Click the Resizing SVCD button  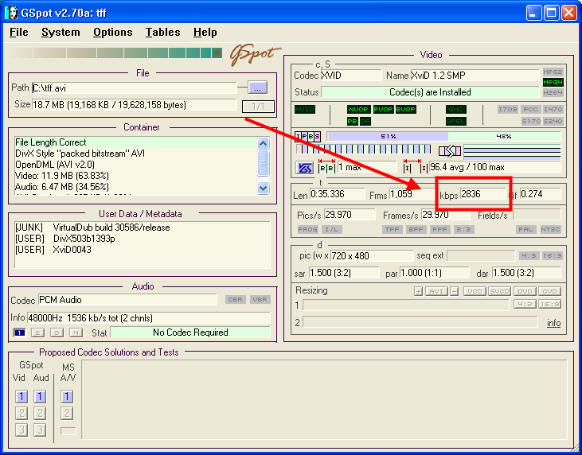pyautogui.click(x=500, y=291)
